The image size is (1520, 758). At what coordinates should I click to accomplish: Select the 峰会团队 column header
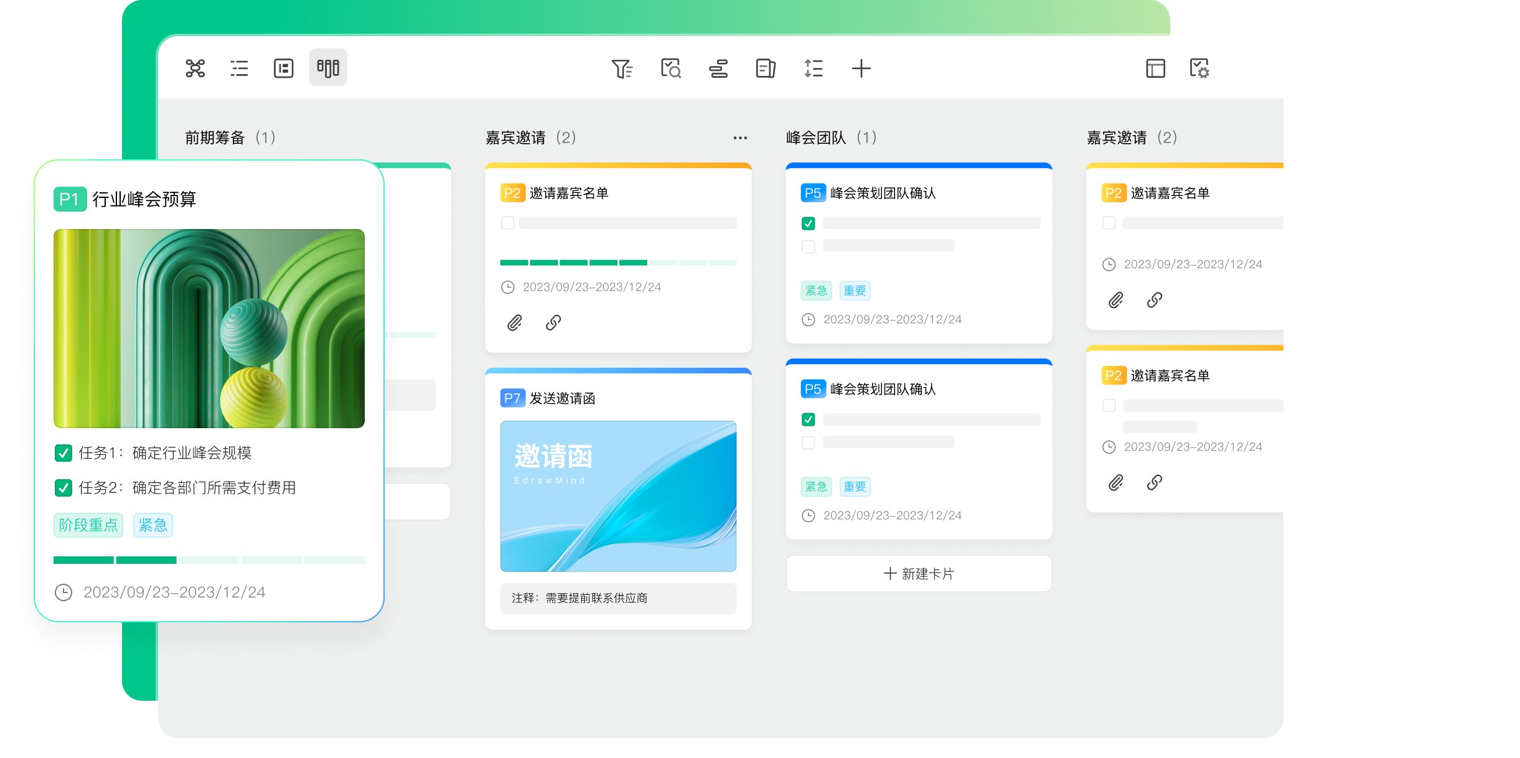click(x=816, y=138)
